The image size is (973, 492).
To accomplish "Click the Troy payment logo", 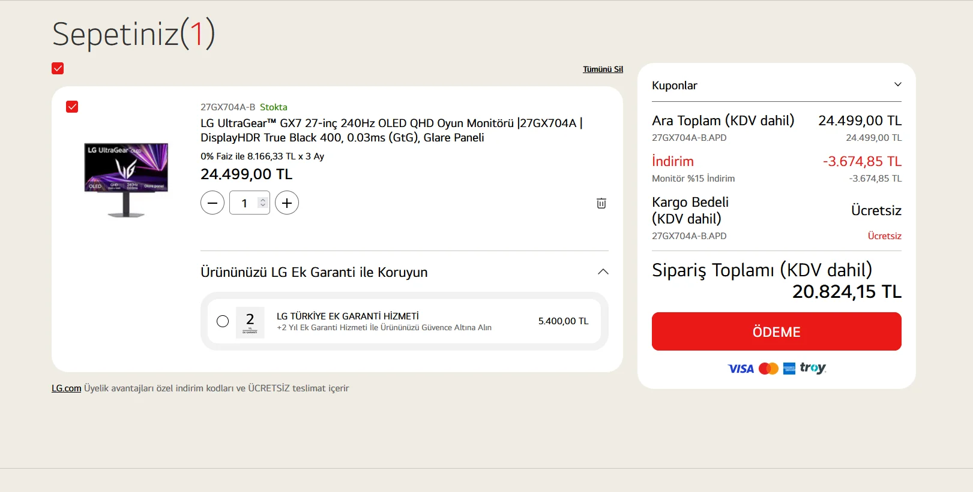I will pos(813,368).
